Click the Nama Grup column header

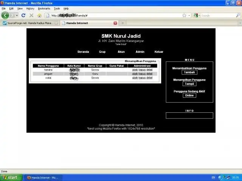[95, 66]
